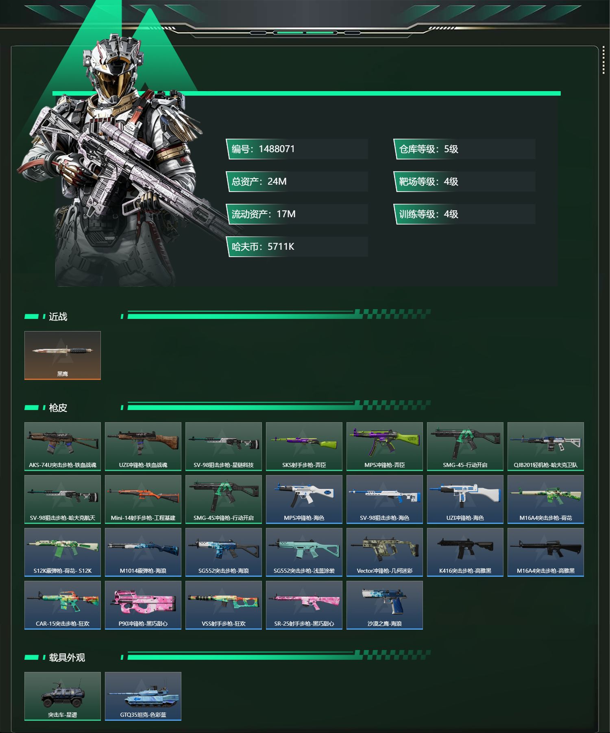View the SKS射手步枪-弄臣 skin
610x733 pixels.
tap(304, 447)
